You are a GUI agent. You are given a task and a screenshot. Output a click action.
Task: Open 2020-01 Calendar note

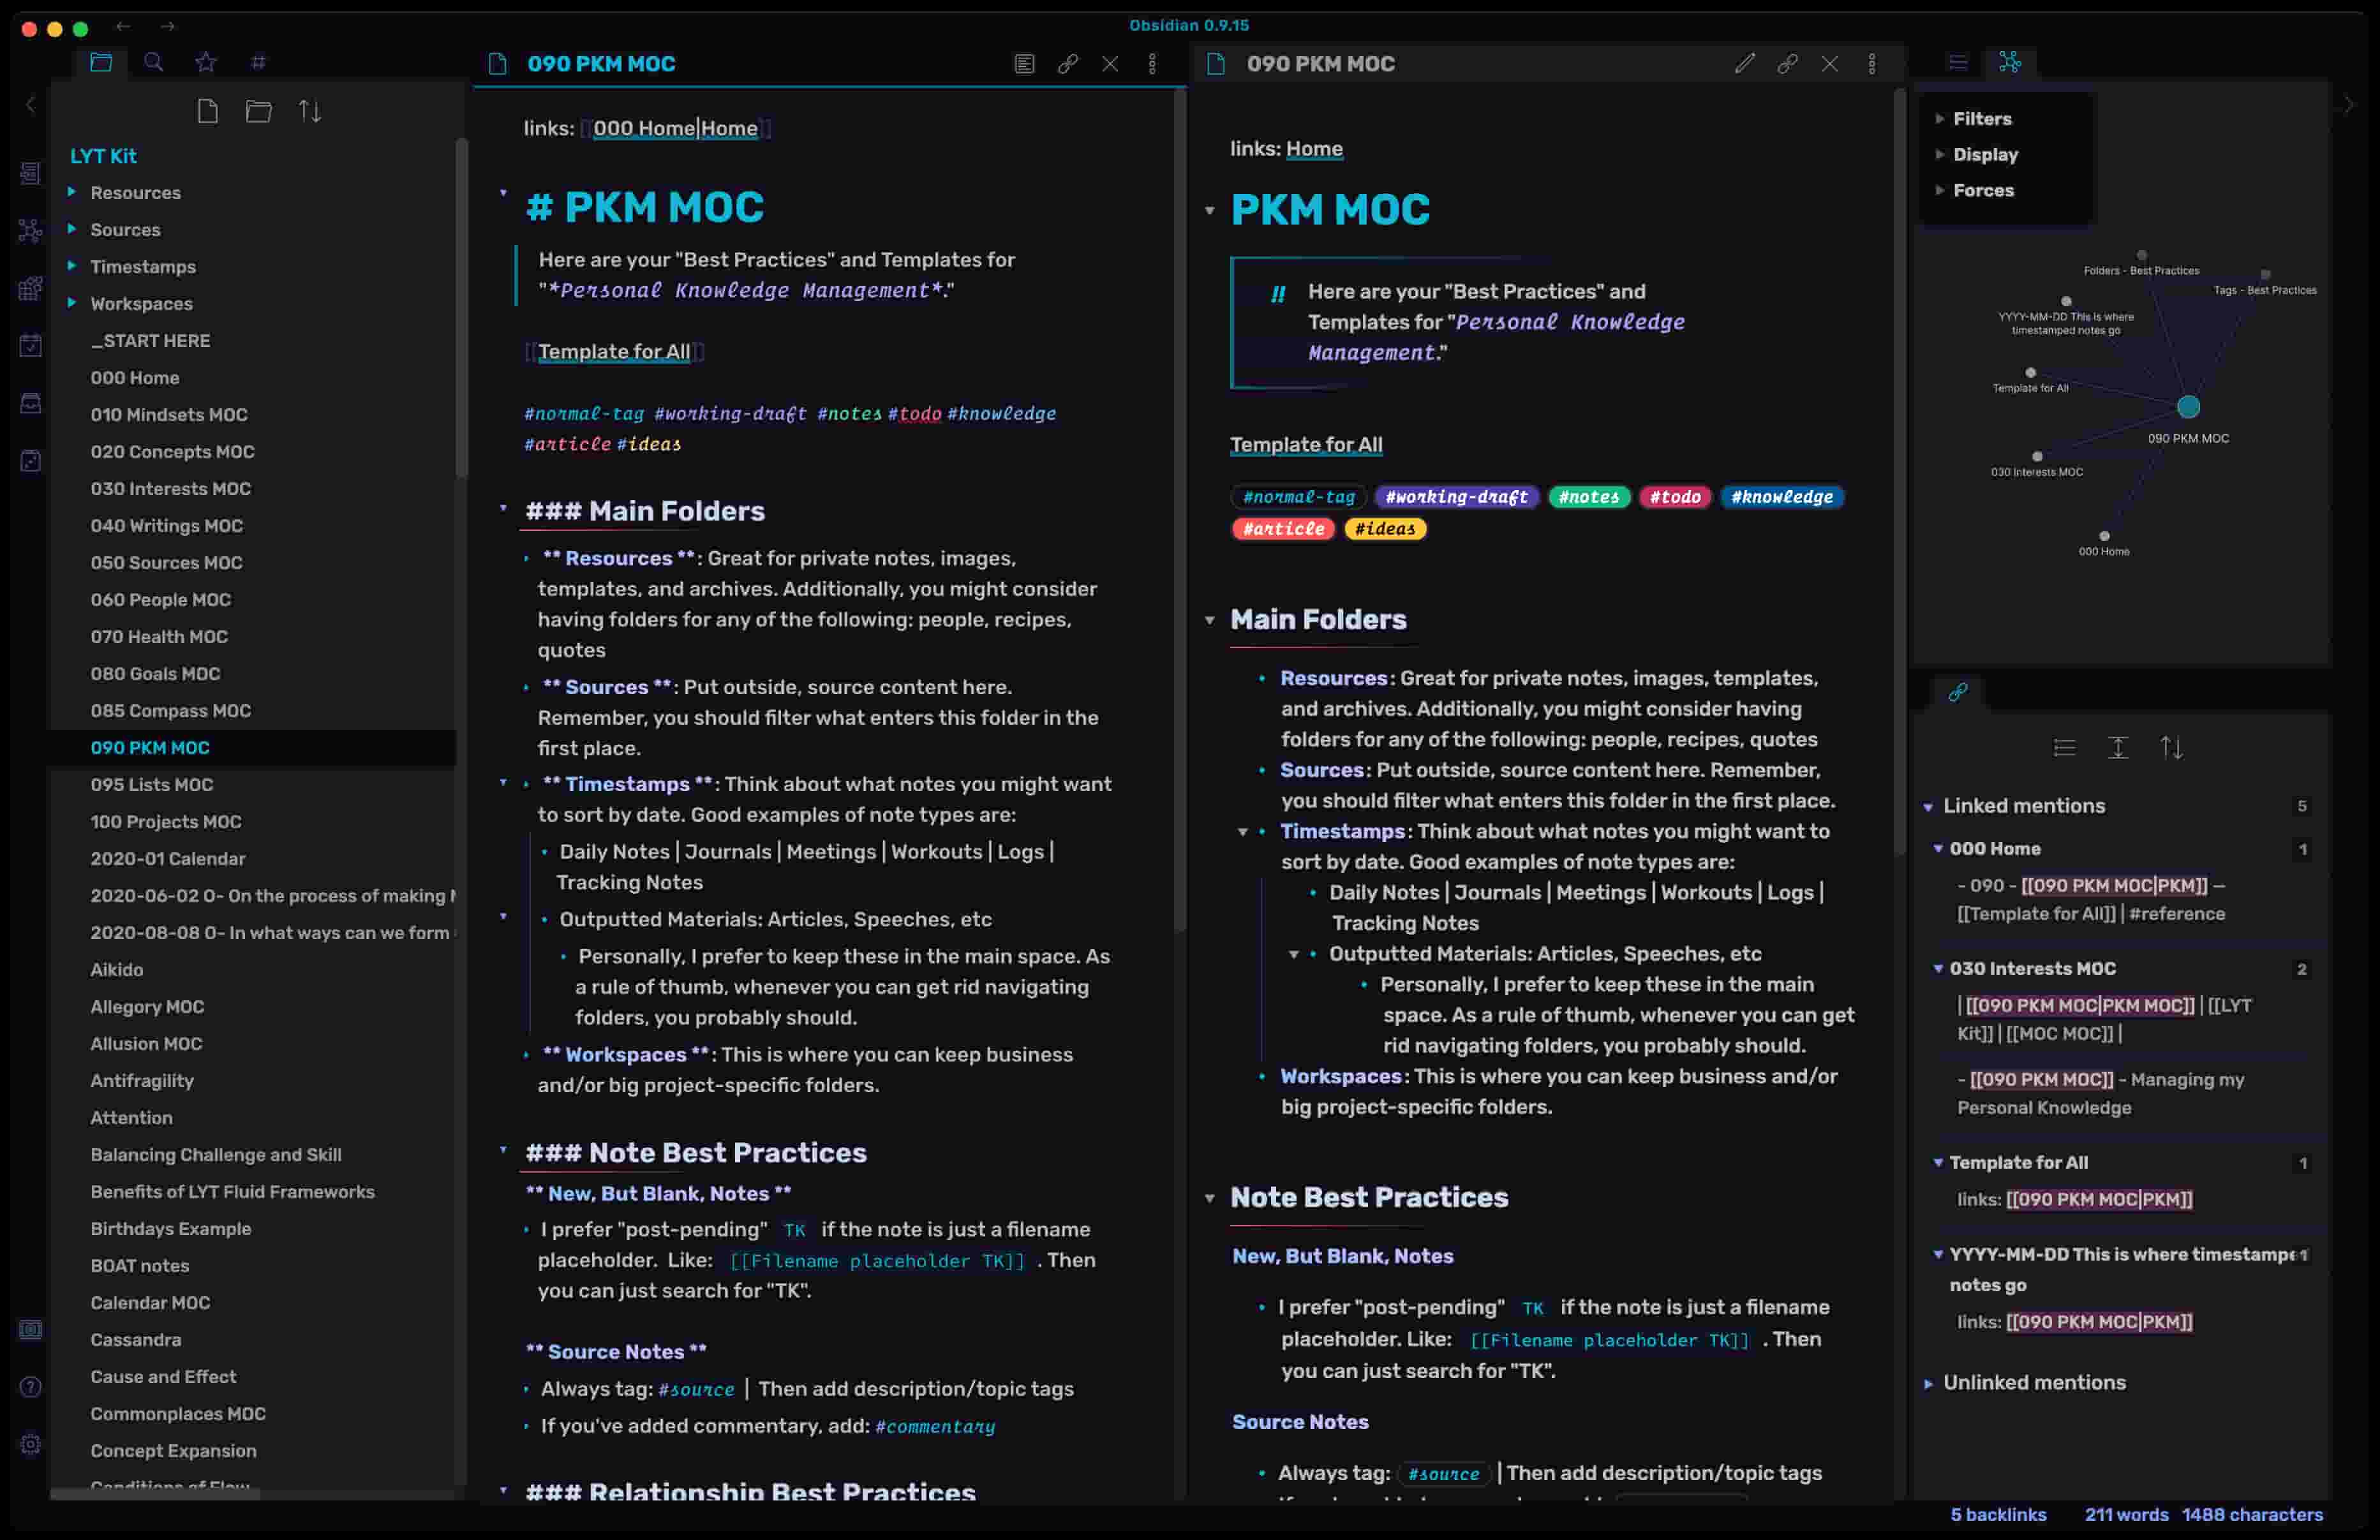[168, 859]
